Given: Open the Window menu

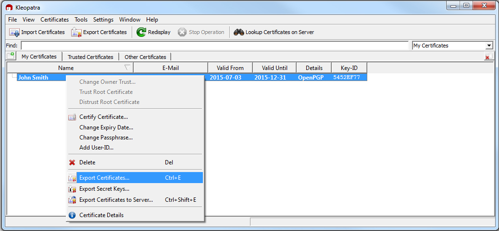Looking at the screenshot, I should coord(129,20).
